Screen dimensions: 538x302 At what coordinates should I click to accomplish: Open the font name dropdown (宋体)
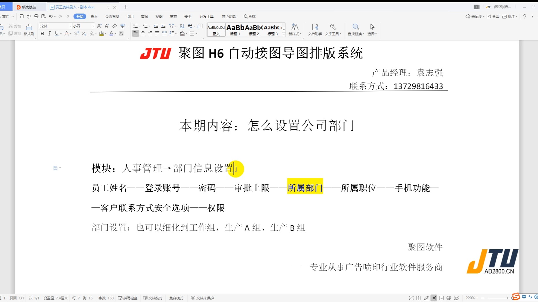point(70,26)
